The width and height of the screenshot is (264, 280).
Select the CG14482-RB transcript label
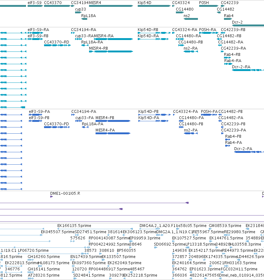tap(229, 36)
